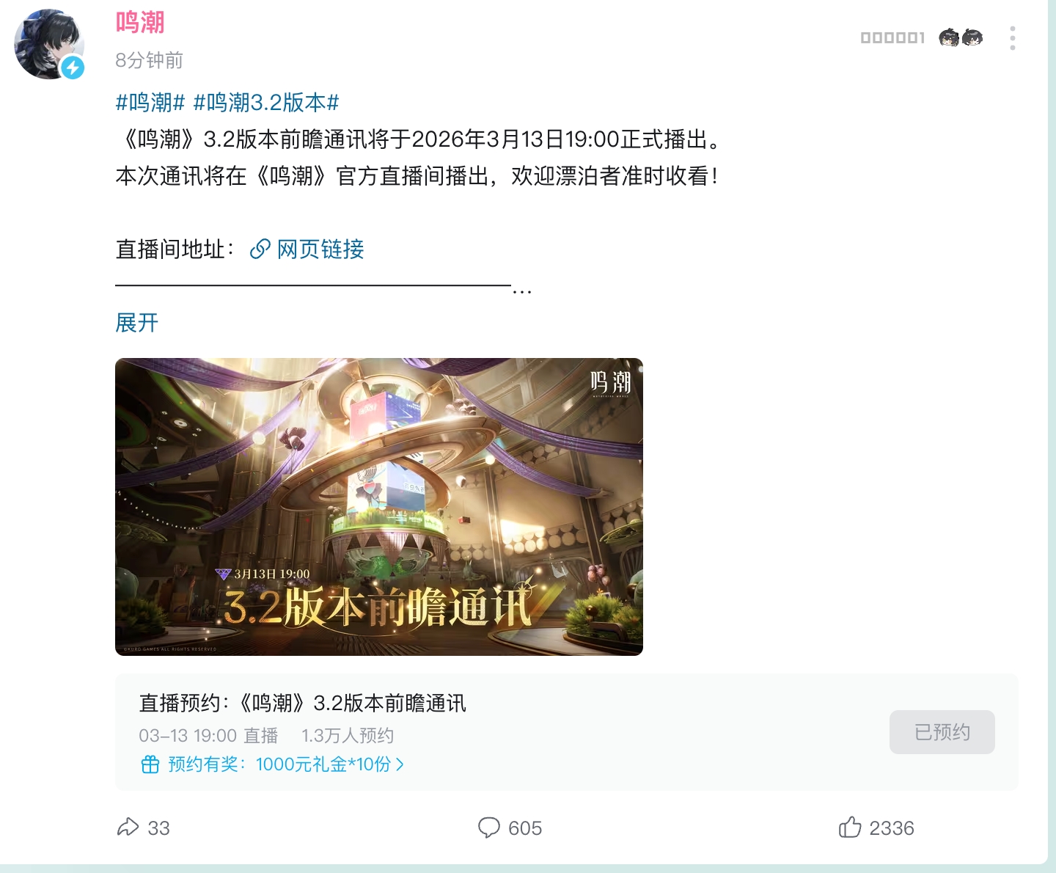
Task: Click the blue verified lightning badge
Action: pos(73,67)
